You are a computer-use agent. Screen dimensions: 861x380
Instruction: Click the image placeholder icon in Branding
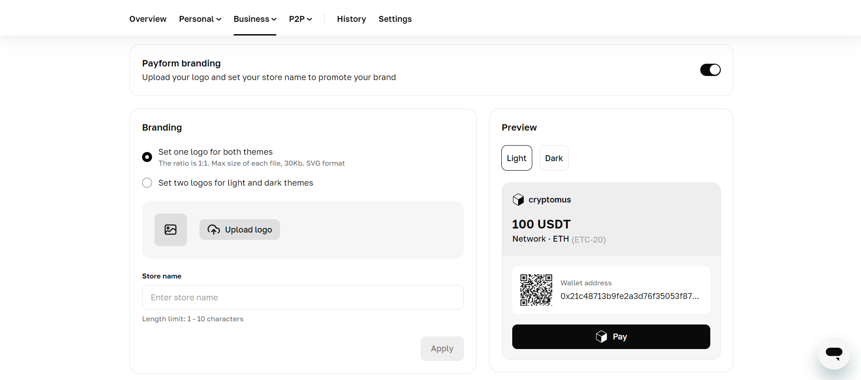pyautogui.click(x=170, y=230)
